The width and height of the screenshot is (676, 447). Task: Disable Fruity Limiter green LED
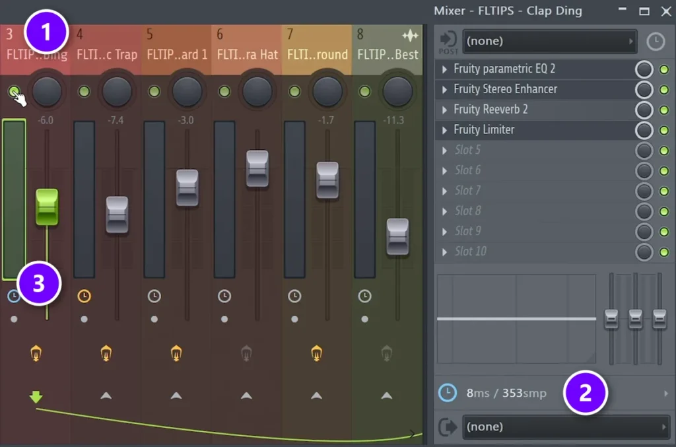(x=664, y=130)
